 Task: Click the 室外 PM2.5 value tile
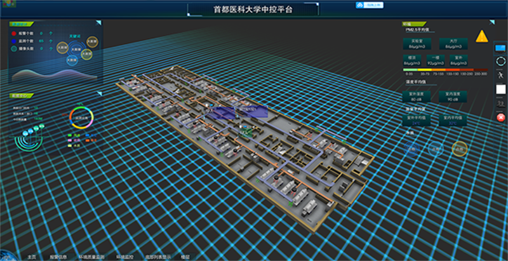(x=458, y=60)
